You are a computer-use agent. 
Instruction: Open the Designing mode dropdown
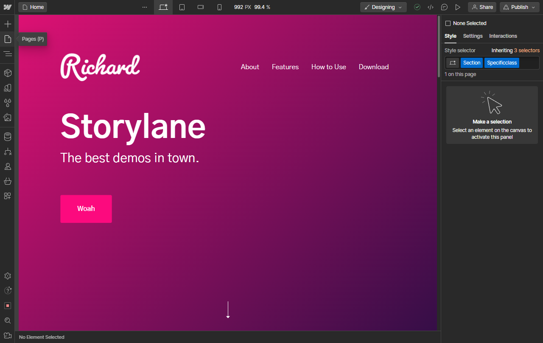coord(383,7)
